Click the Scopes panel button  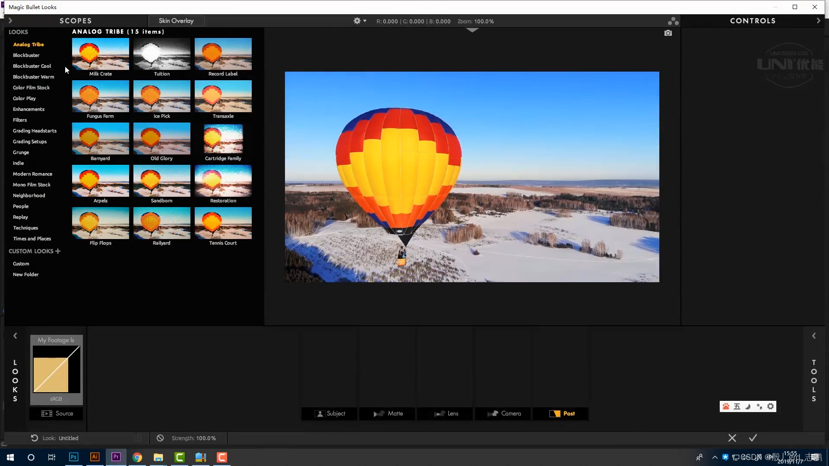coord(75,20)
